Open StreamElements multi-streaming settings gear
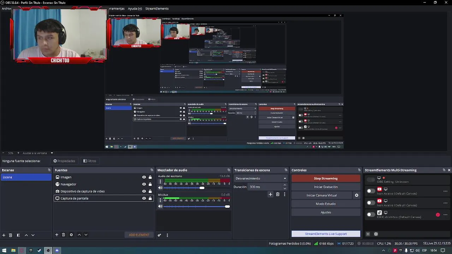 pos(376,234)
